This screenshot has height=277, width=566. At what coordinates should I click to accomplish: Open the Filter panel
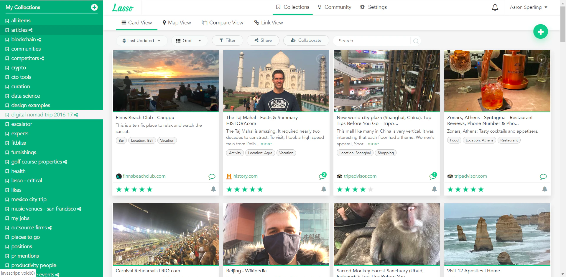tap(227, 40)
